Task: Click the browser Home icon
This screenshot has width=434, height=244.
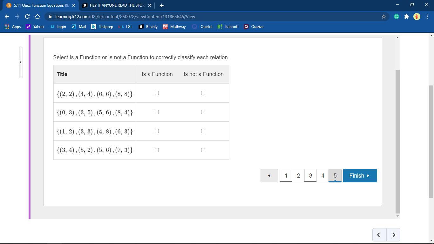Action: coord(37,17)
